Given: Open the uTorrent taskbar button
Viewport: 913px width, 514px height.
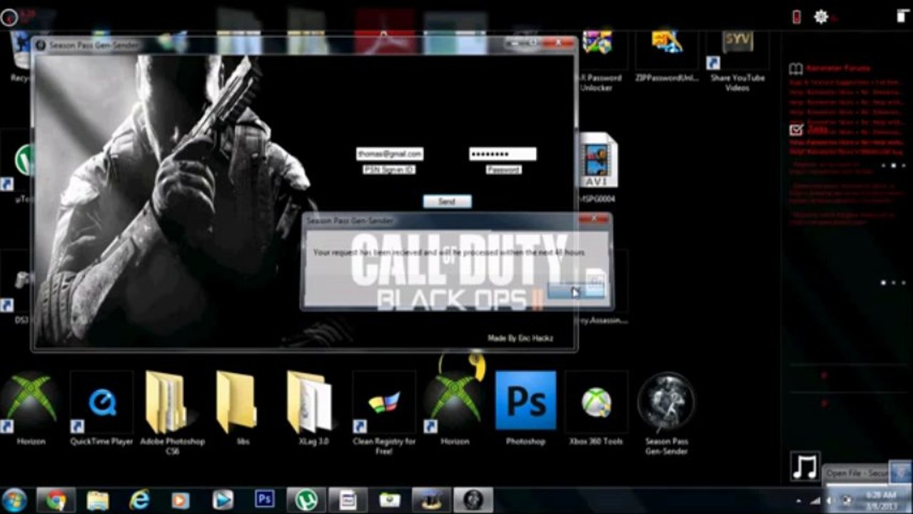Looking at the screenshot, I should coord(306,500).
